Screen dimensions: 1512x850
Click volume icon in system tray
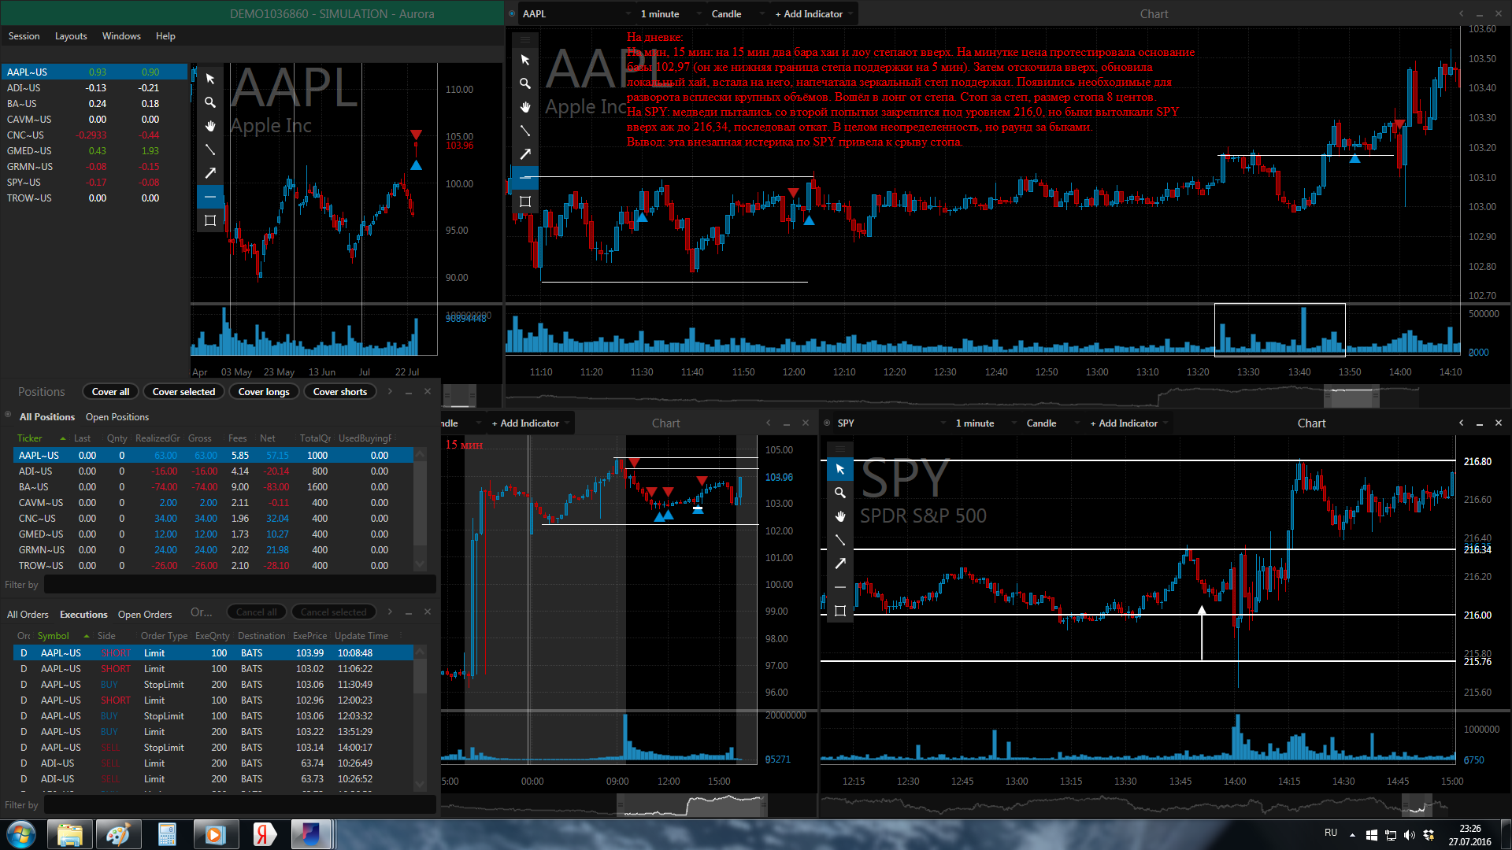pyautogui.click(x=1410, y=835)
